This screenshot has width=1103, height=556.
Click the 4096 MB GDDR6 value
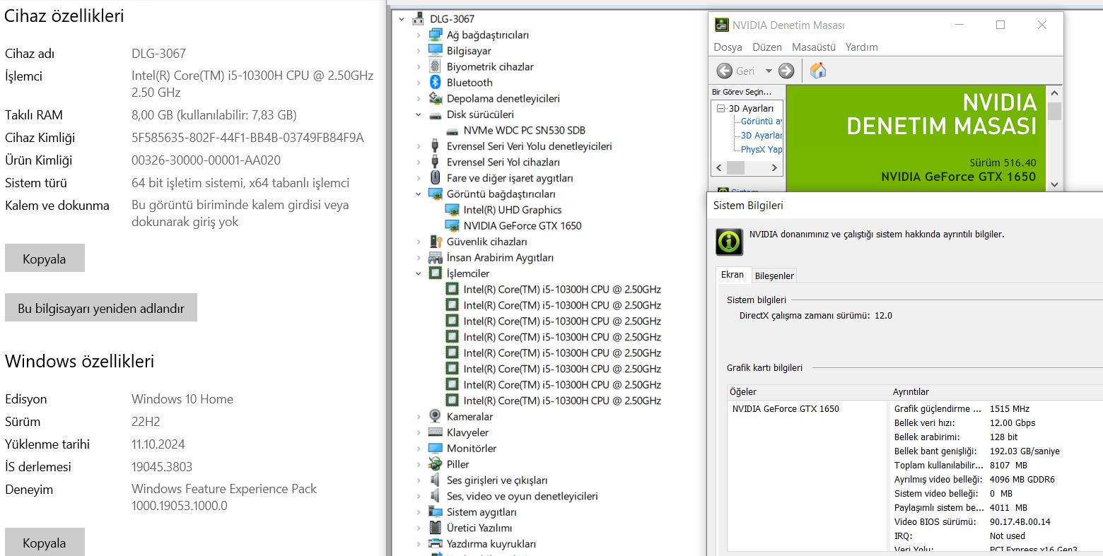pyautogui.click(x=1022, y=480)
